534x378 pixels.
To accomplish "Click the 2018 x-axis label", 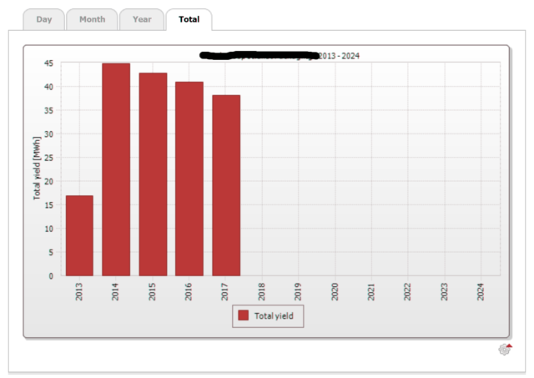I will 262,291.
